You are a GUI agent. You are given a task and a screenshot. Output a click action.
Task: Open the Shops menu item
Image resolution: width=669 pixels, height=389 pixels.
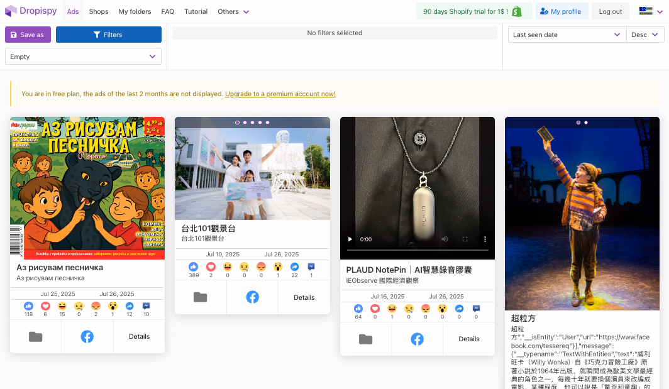(x=99, y=11)
